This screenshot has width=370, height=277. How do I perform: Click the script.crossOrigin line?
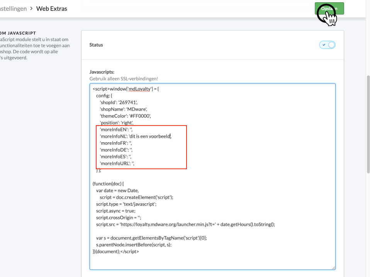[x=119, y=218]
